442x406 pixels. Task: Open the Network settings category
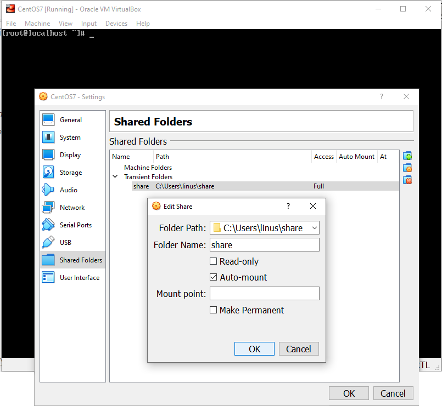point(73,207)
